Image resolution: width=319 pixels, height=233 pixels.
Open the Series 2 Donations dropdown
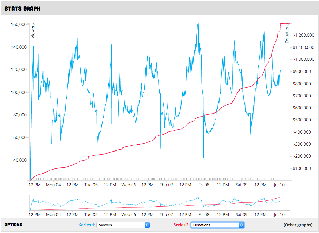tap(218, 225)
